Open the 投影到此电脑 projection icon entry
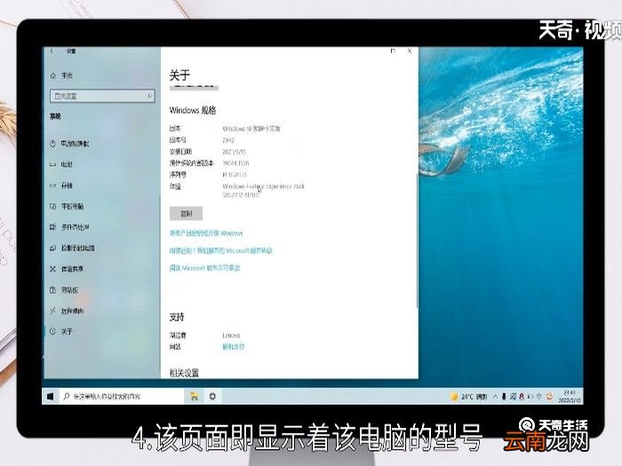622x466 pixels. pos(52,248)
